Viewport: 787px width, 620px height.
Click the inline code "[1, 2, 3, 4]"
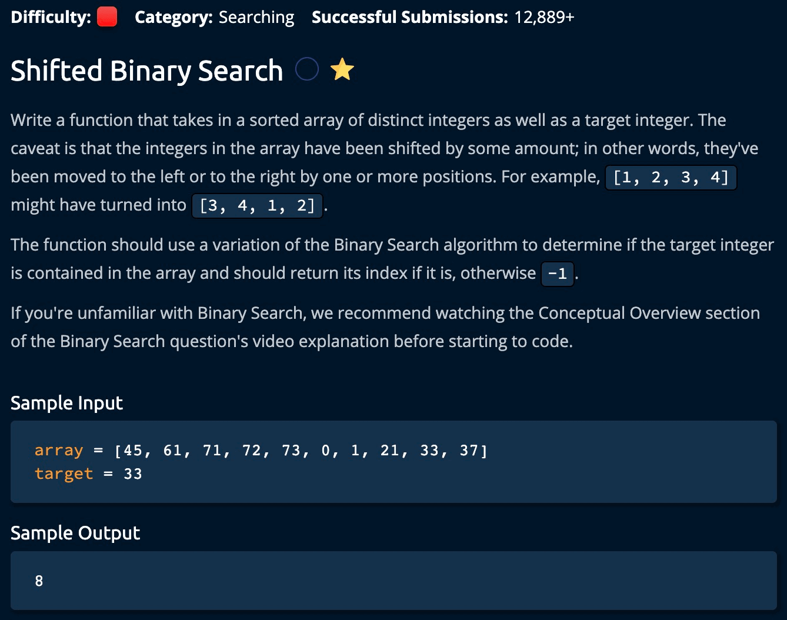point(671,177)
